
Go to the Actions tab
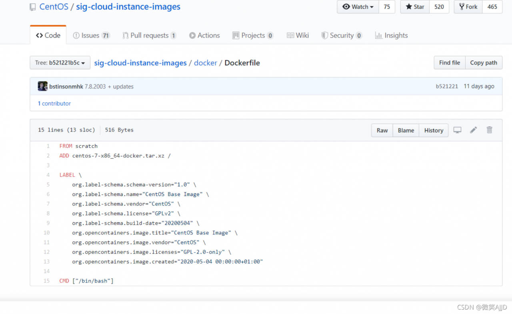tap(204, 36)
